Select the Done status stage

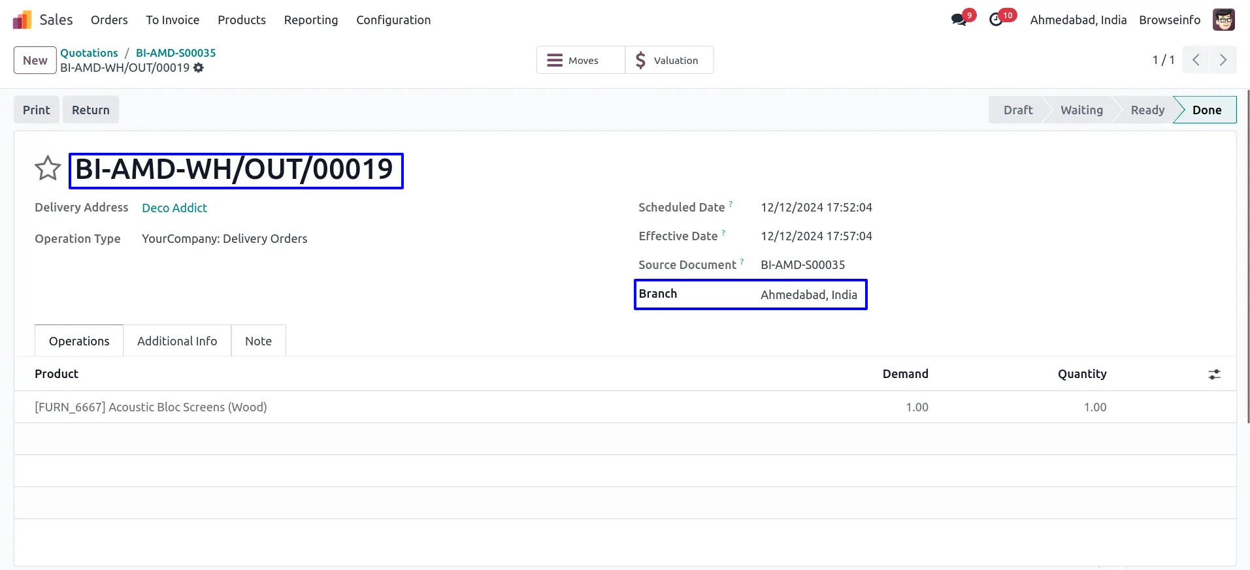[1206, 110]
